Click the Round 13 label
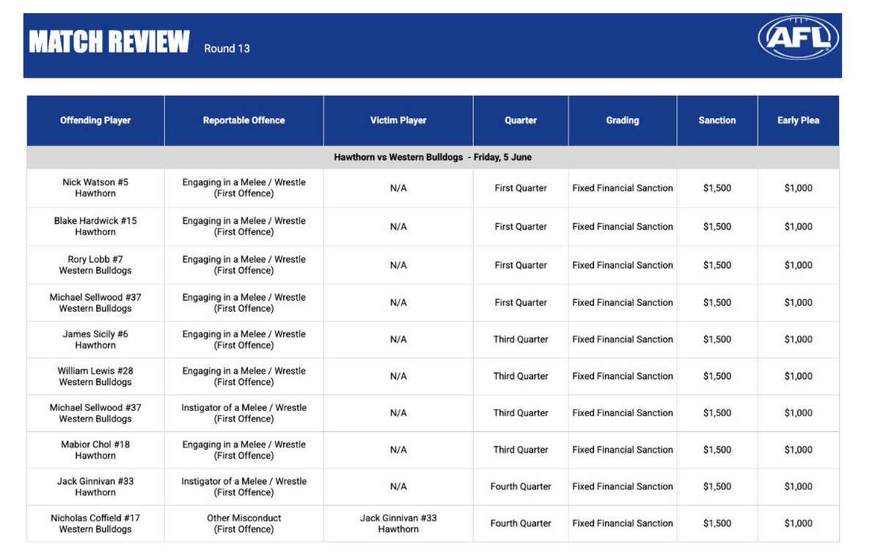Screen dimensions: 880x556 pos(227,48)
